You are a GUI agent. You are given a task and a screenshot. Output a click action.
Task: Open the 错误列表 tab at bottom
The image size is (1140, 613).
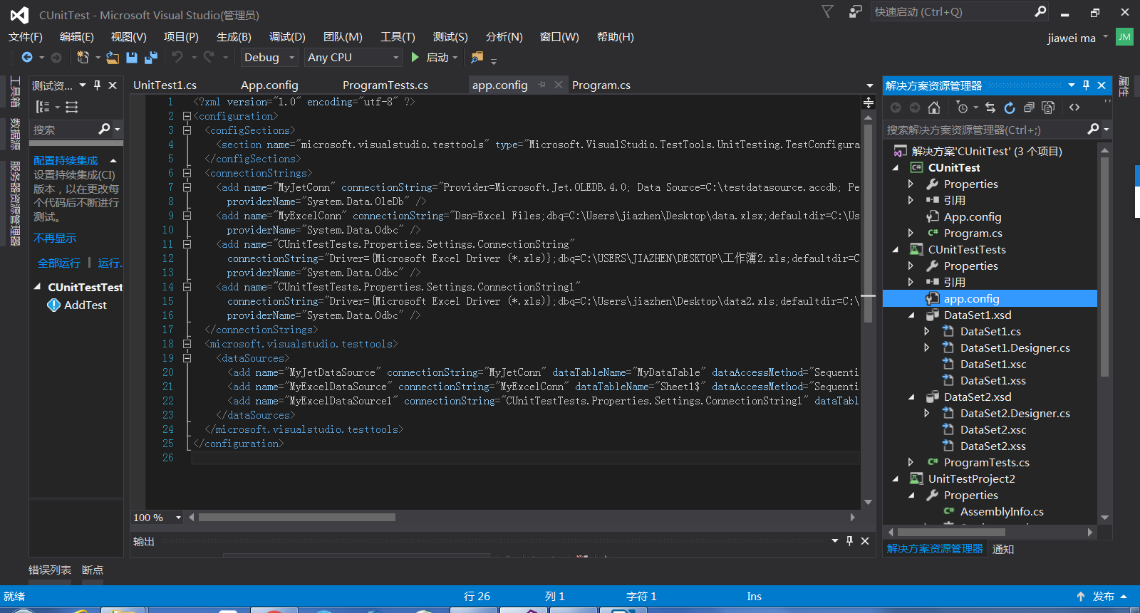click(50, 570)
